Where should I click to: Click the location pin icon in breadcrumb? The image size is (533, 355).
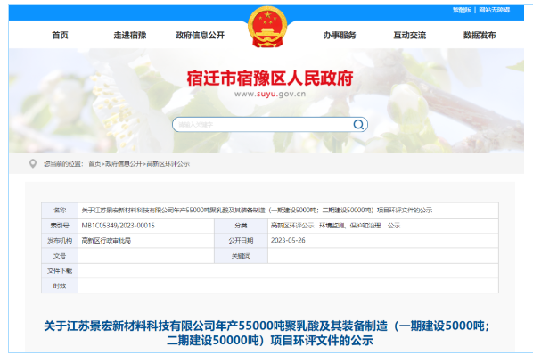pyautogui.click(x=33, y=164)
